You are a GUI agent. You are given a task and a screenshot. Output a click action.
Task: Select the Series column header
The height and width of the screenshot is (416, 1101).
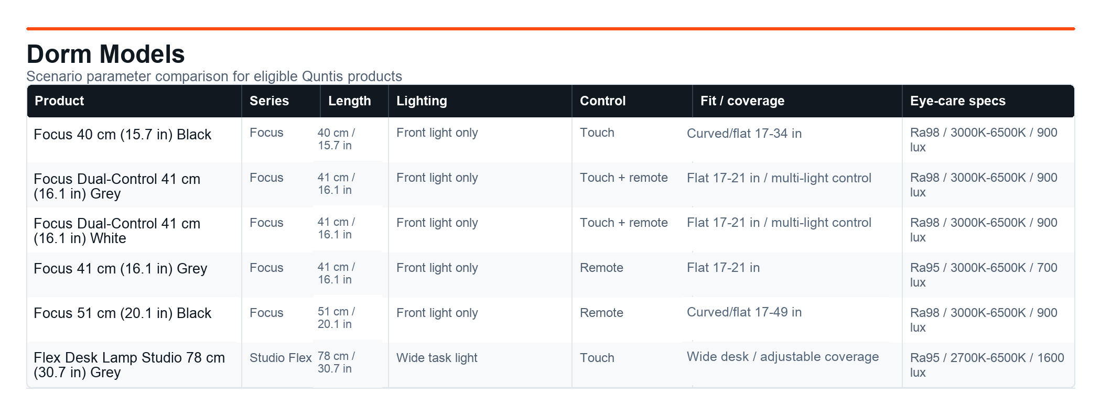tap(281, 101)
